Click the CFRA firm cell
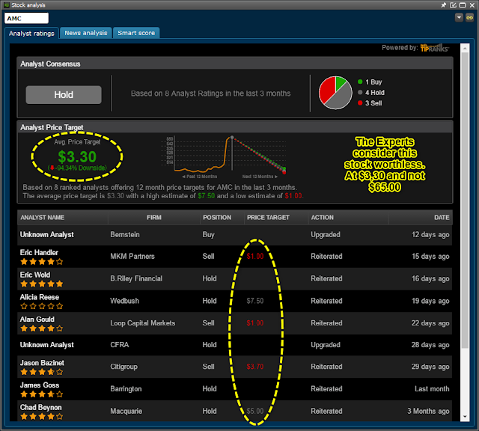Image resolution: width=479 pixels, height=431 pixels. [x=120, y=345]
